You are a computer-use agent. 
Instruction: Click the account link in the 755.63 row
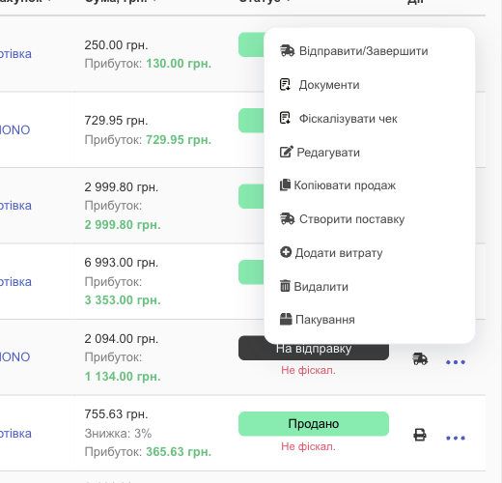click(x=15, y=434)
